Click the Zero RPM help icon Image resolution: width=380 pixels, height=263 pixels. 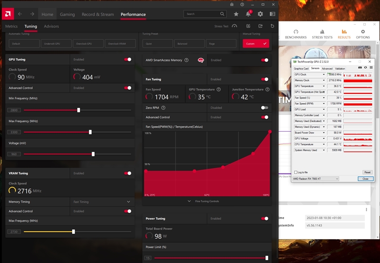[x=163, y=108]
